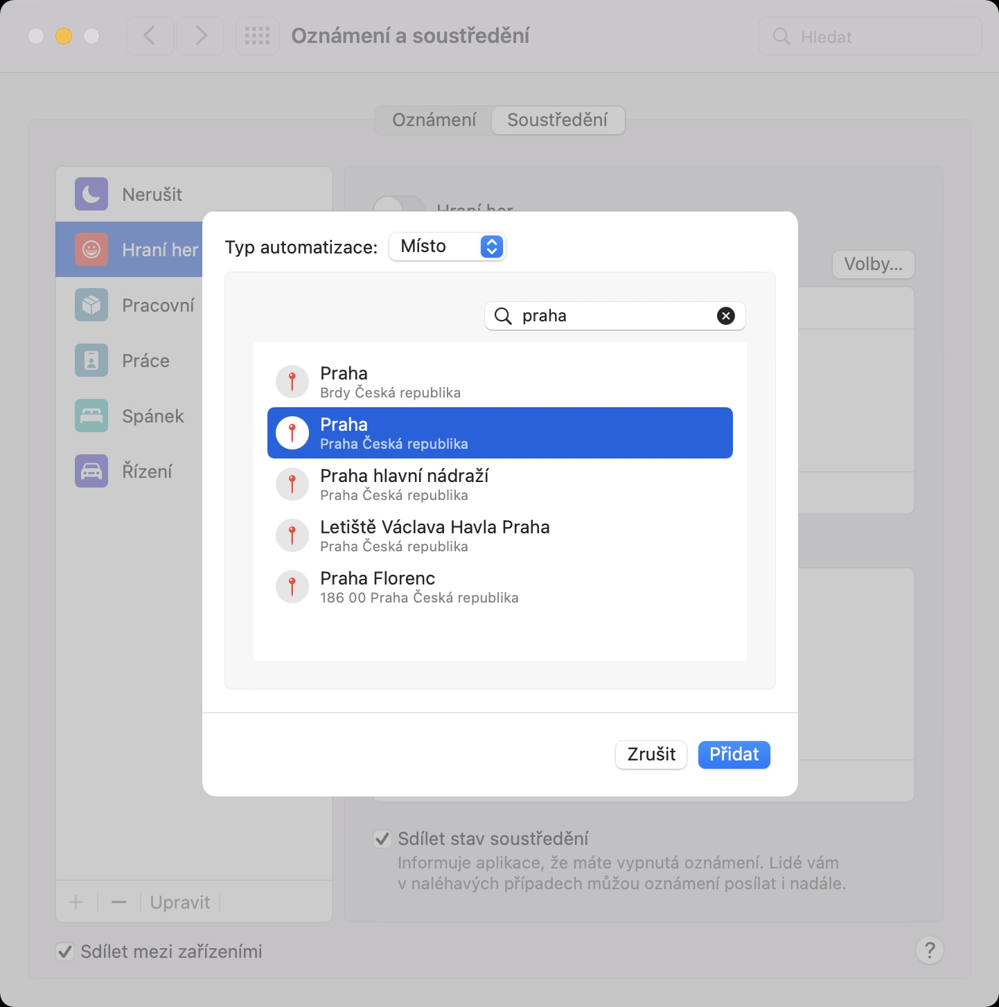The width and height of the screenshot is (999, 1007).
Task: Select Hraní her focus mode label
Action: (160, 249)
